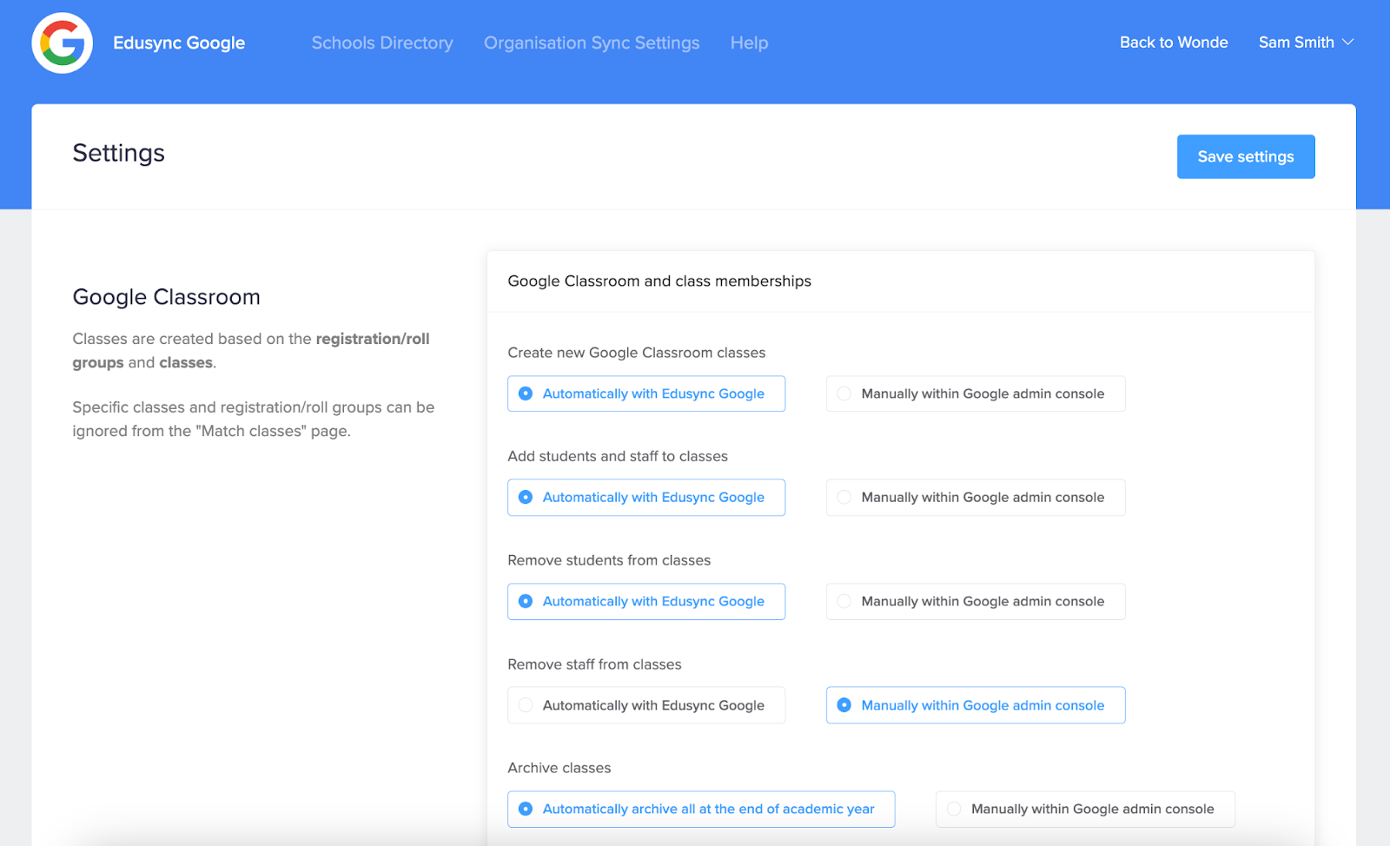Click the Google logo icon
Image resolution: width=1390 pixels, height=846 pixels.
(63, 43)
